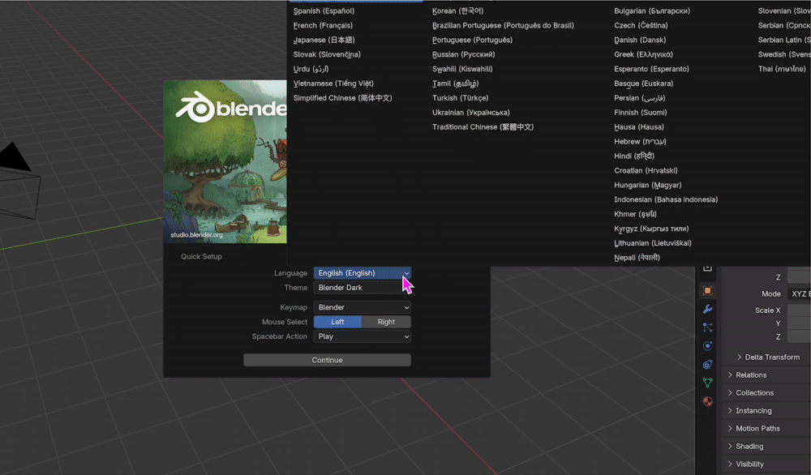Image resolution: width=811 pixels, height=475 pixels.
Task: Choose Croatian (Hrvatski) language
Action: pyautogui.click(x=646, y=170)
